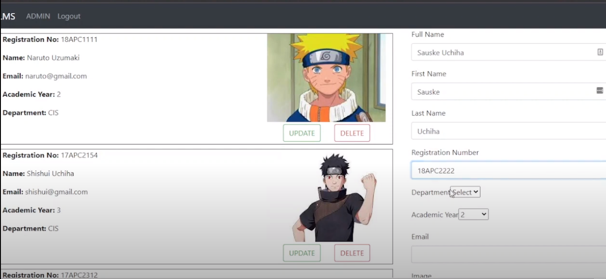
Task: Click the name text Naruto Uzumaki
Action: tap(53, 58)
